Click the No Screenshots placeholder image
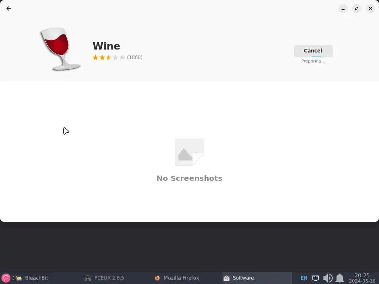 coord(189,152)
